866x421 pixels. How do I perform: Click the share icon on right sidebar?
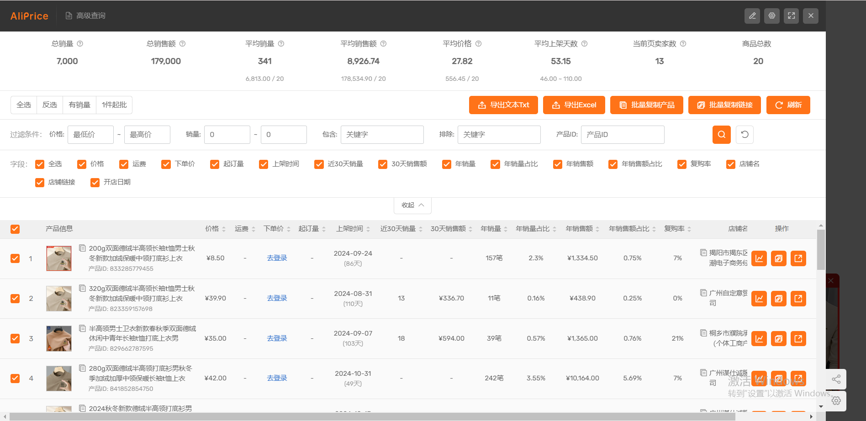[836, 379]
